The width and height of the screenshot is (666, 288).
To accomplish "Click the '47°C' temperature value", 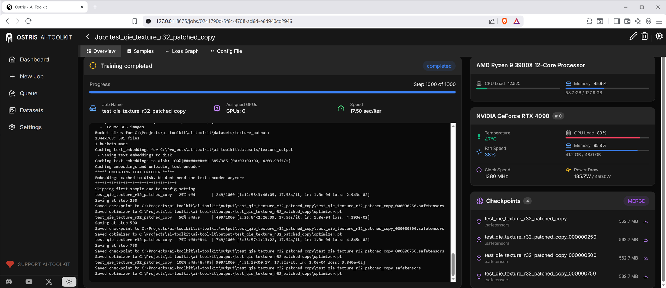I will (490, 139).
